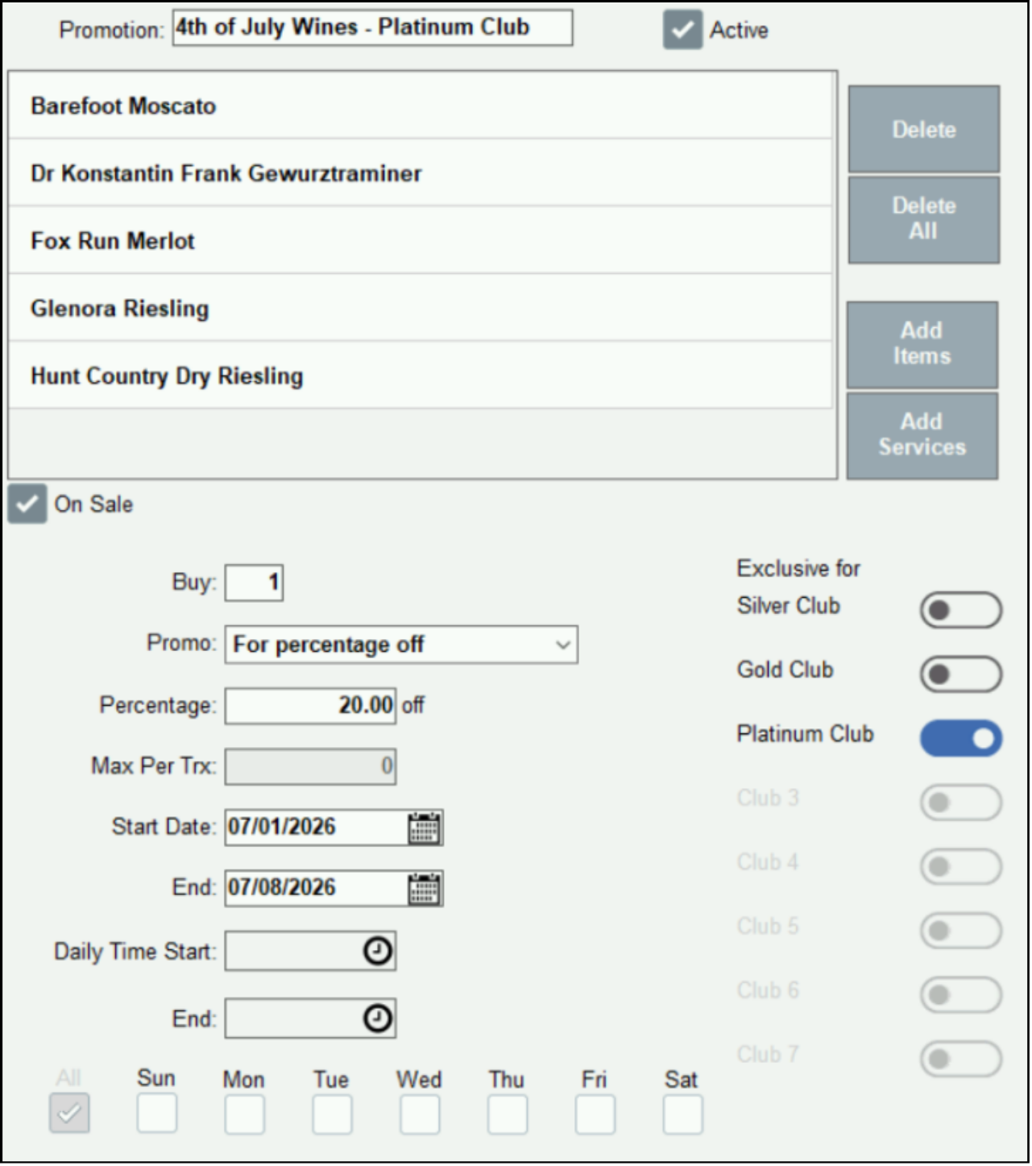The height and width of the screenshot is (1166, 1032).
Task: Check the Sat day checkbox
Action: click(684, 1116)
